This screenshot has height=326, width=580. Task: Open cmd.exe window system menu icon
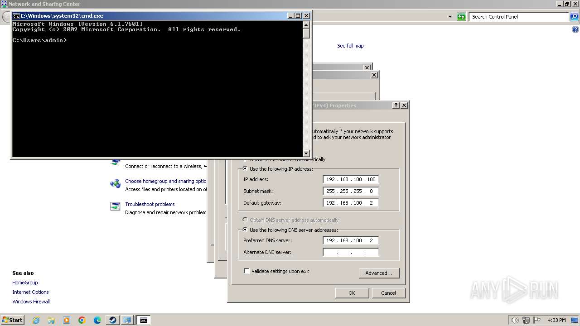16,16
